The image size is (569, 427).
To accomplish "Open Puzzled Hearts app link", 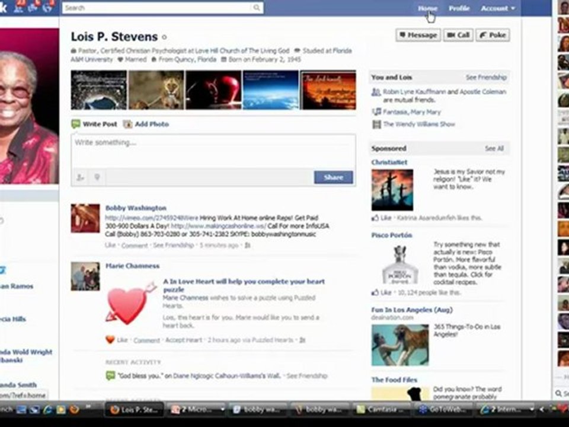I will 272,340.
